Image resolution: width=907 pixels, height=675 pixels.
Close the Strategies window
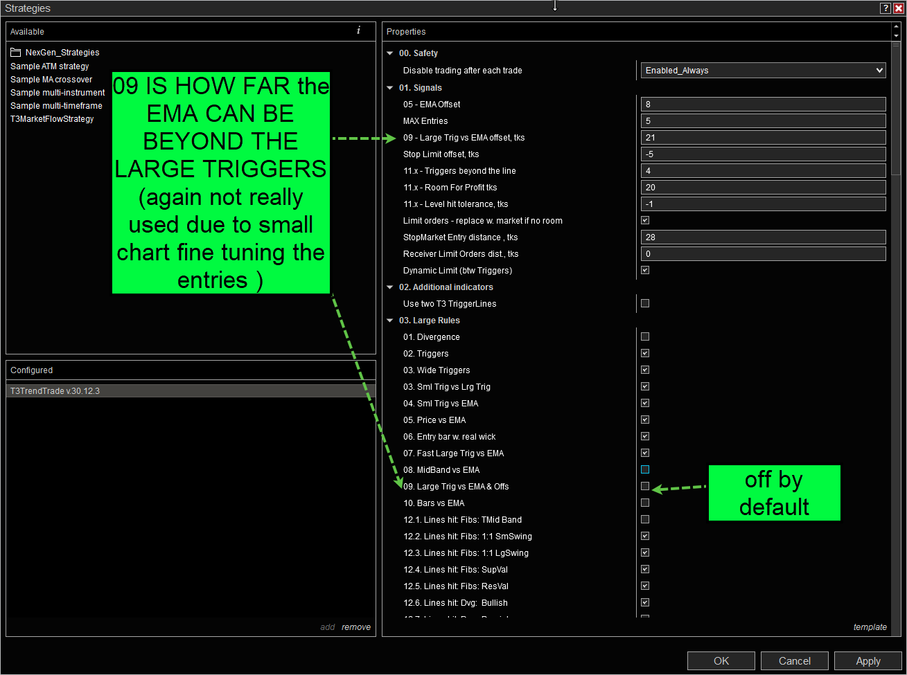(x=899, y=8)
